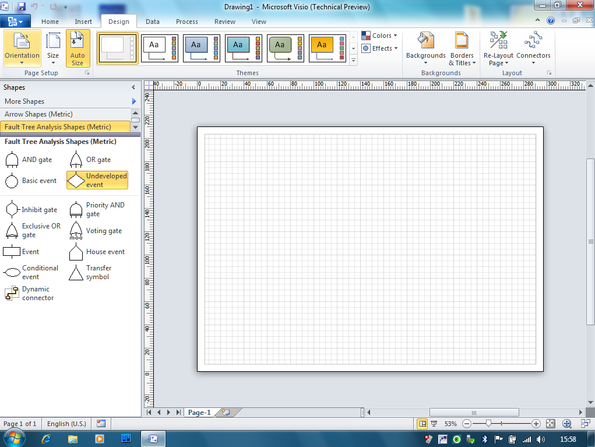Go to the first page arrow
The width and height of the screenshot is (595, 447).
(x=149, y=413)
